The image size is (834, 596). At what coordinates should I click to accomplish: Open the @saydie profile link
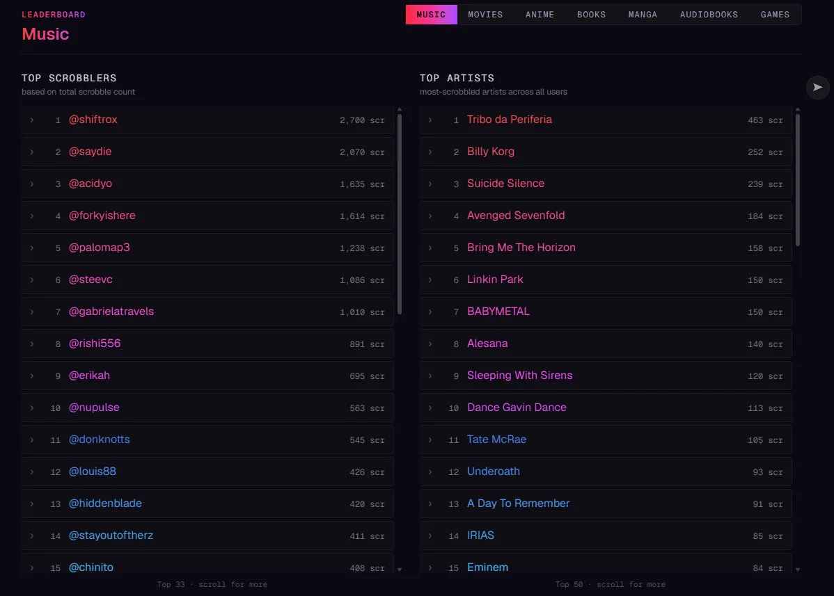tap(90, 152)
